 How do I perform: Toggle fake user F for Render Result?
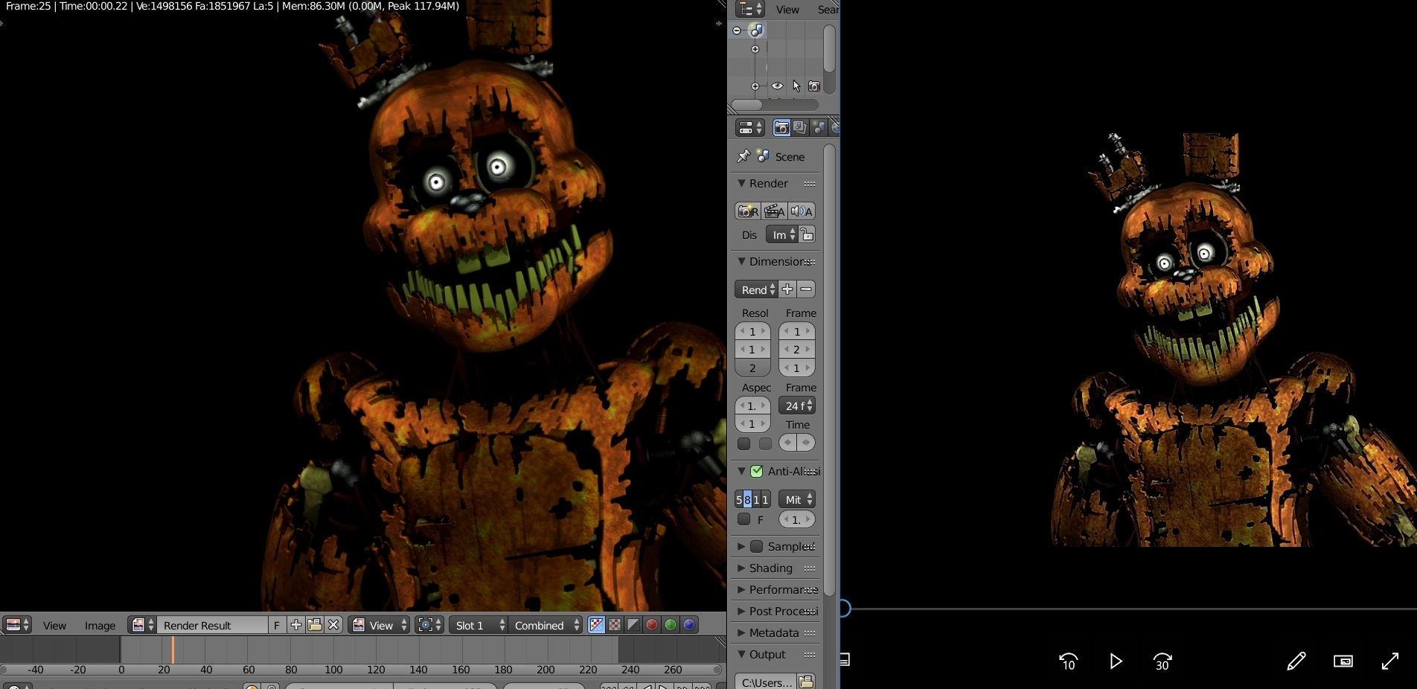click(x=277, y=625)
